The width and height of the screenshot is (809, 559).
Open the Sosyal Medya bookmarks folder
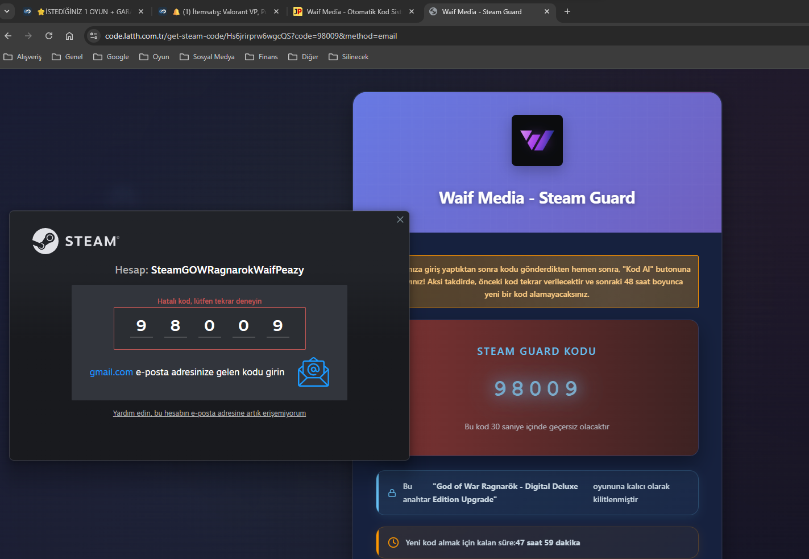pyautogui.click(x=208, y=57)
